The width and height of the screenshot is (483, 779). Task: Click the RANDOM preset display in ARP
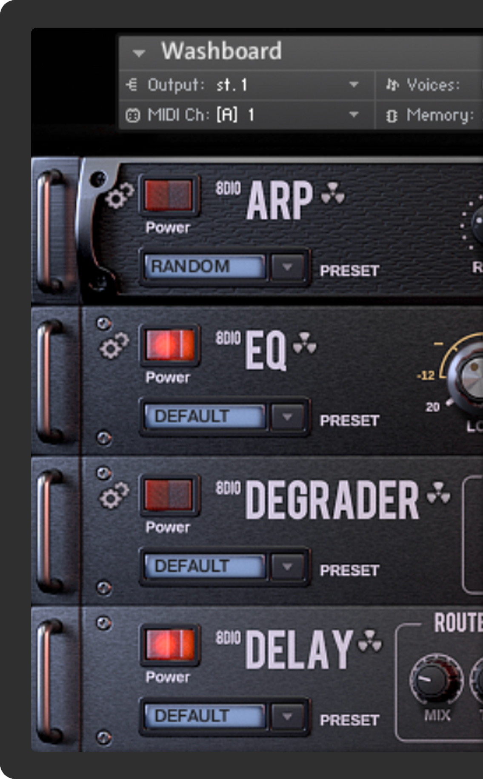point(205,266)
